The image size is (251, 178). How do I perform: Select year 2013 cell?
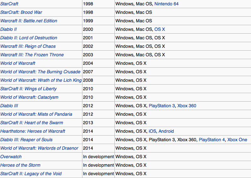pos(88,123)
